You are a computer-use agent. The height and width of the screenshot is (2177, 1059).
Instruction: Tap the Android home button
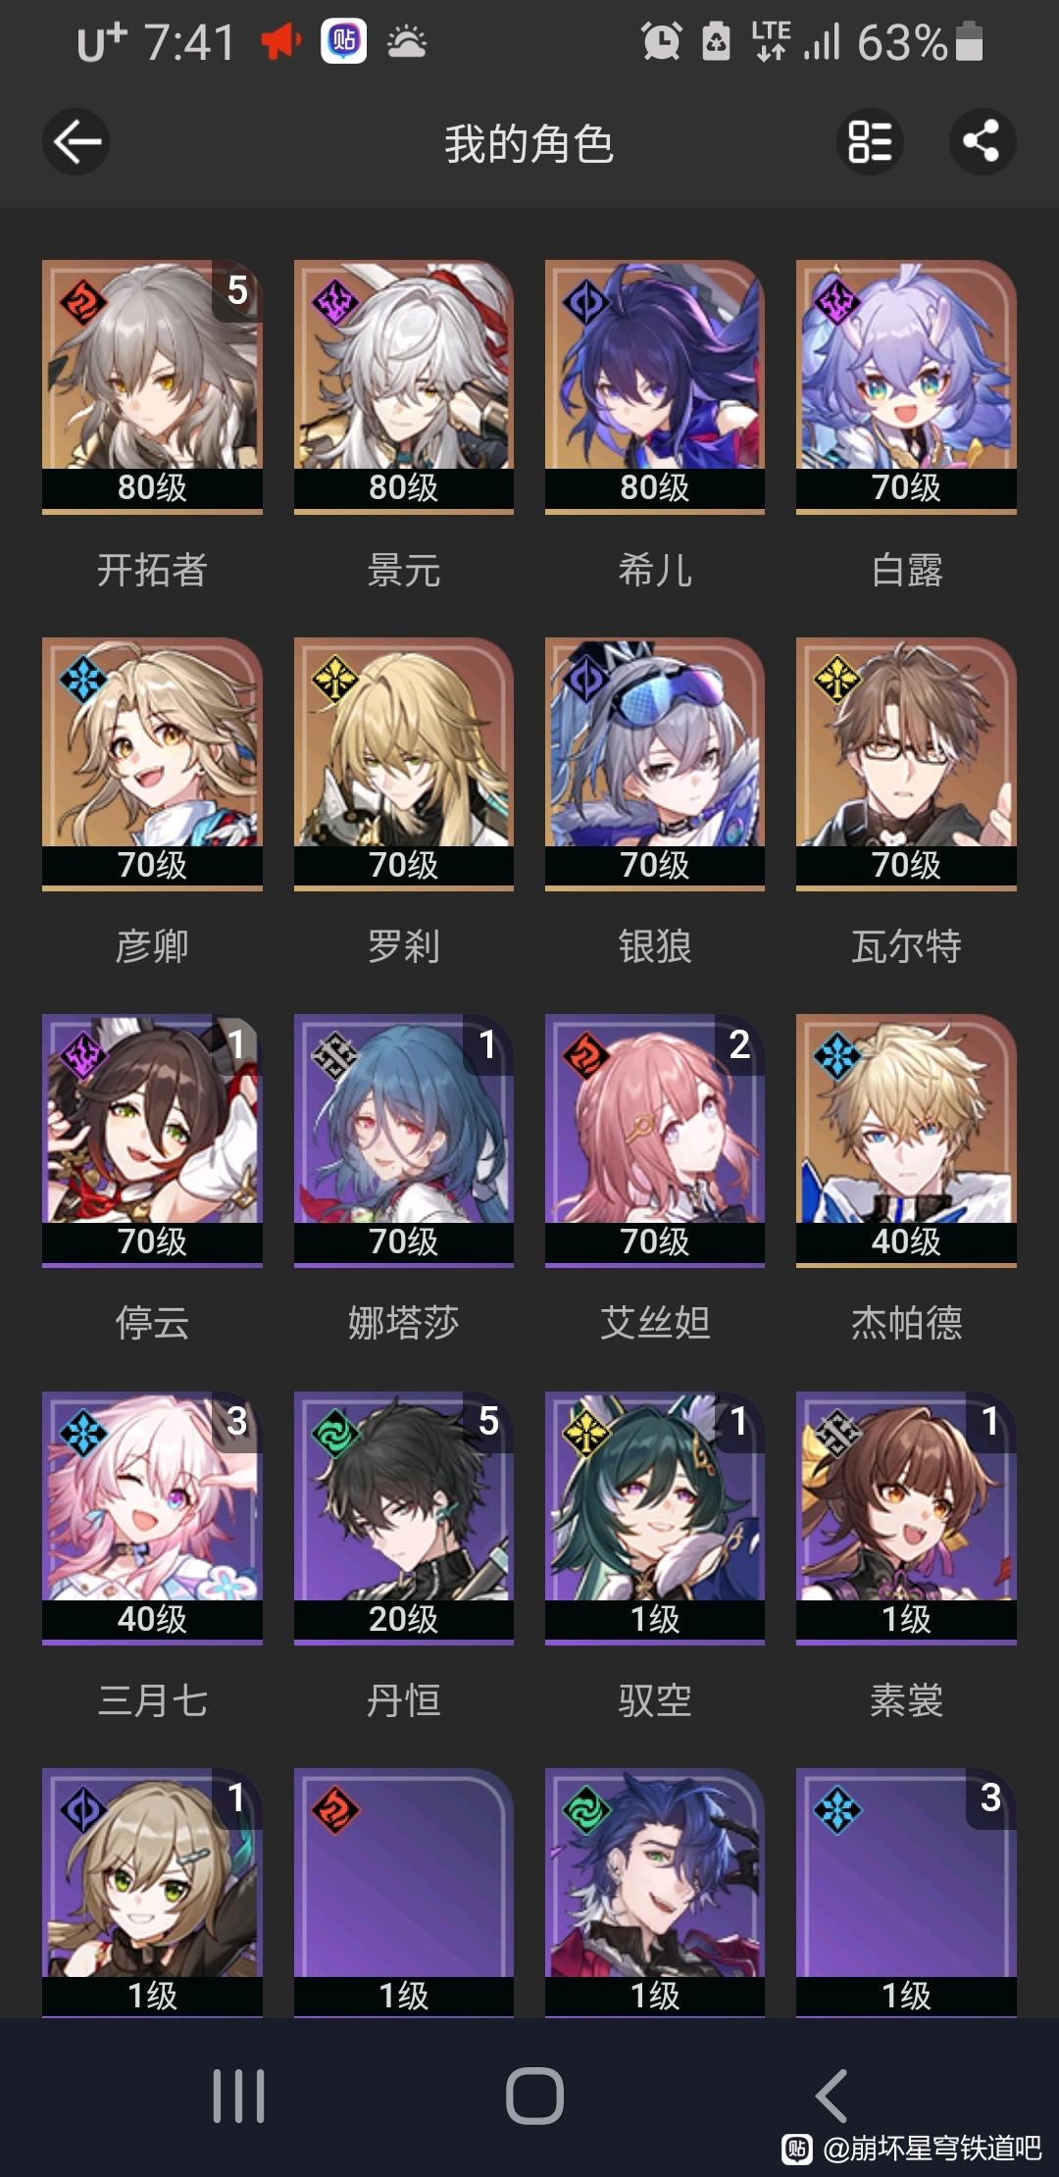tap(534, 2096)
